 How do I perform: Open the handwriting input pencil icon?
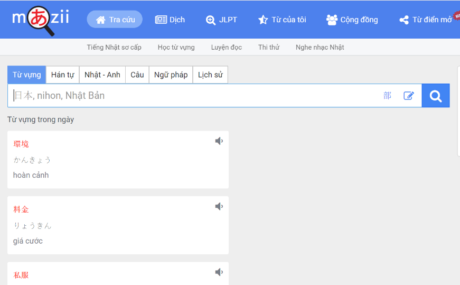[409, 96]
